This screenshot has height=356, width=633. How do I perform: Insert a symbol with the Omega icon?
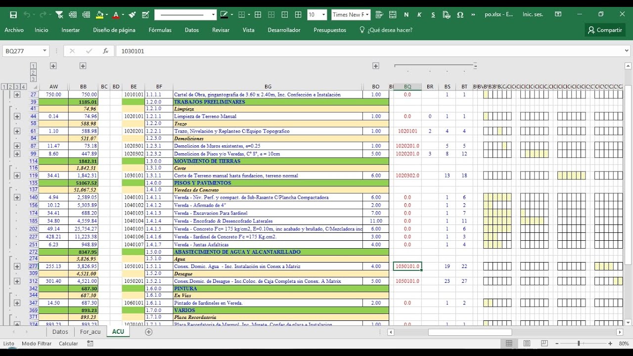[x=460, y=15]
